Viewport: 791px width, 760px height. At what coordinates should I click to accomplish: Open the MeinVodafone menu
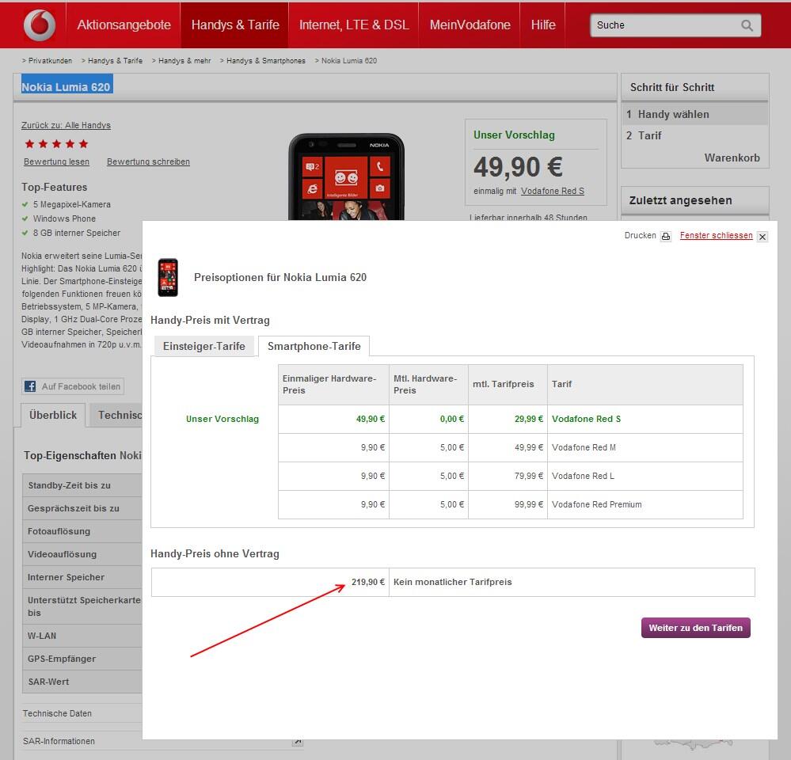click(470, 25)
